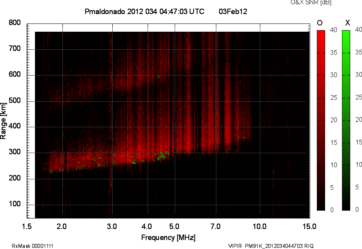Click the 10 dB label on O scale
The width and height of the screenshot is (362, 249).
(x=334, y=165)
